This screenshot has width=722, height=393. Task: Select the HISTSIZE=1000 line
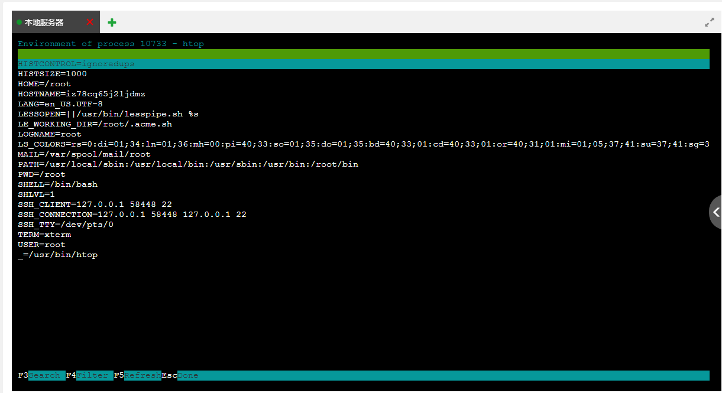tap(52, 74)
